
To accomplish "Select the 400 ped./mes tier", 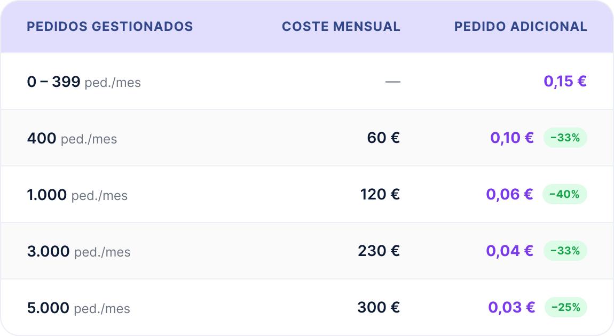I will 307,138.
